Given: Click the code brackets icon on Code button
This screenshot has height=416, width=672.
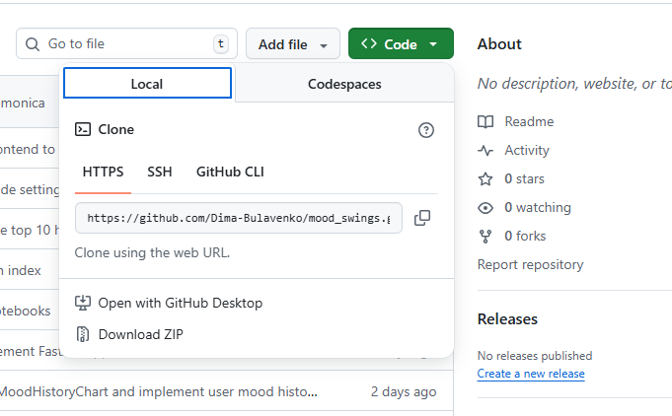Looking at the screenshot, I should click(369, 43).
